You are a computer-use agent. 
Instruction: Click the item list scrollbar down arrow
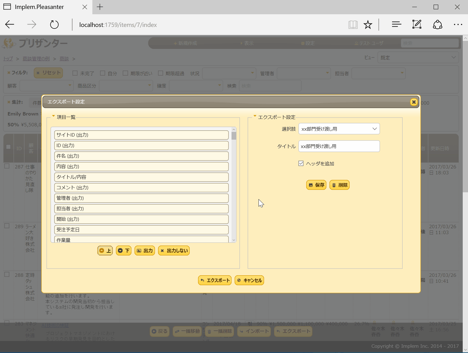coord(234,240)
